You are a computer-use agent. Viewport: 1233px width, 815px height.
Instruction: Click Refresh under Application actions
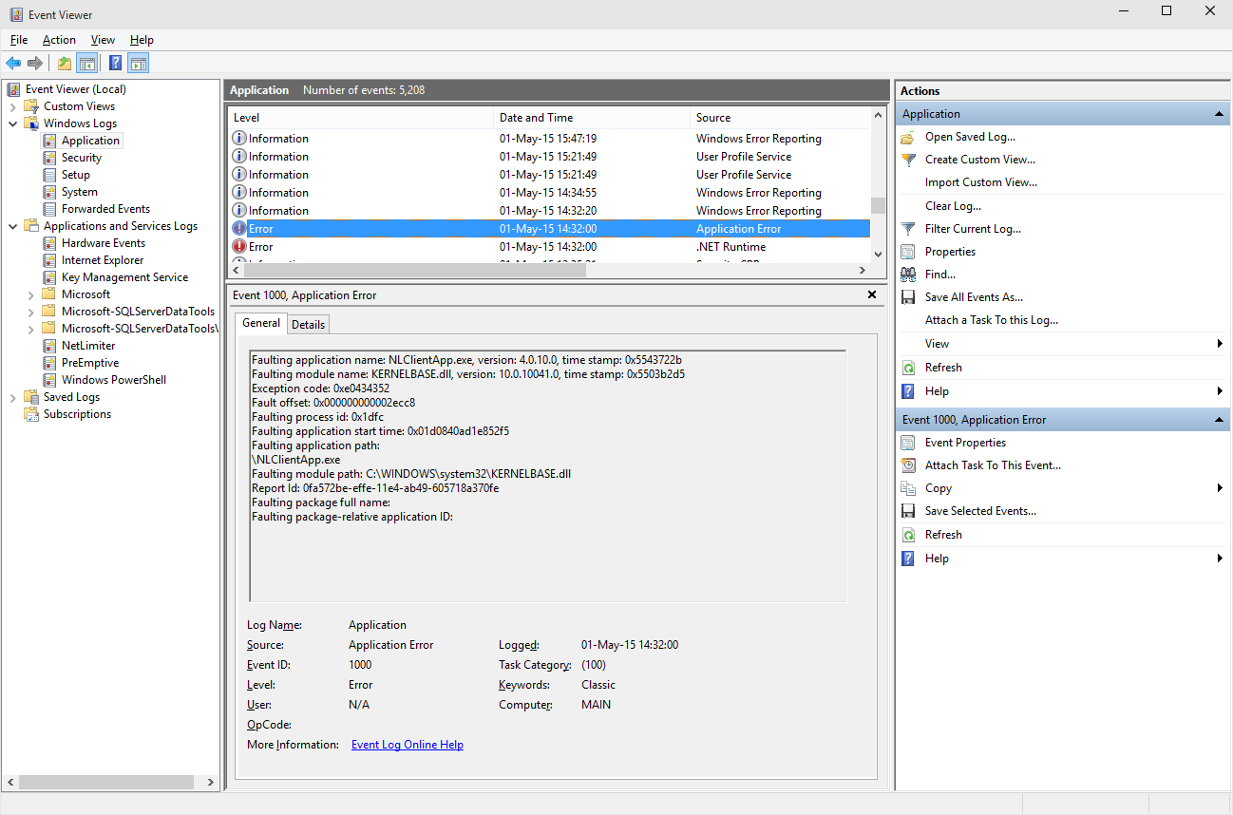pyautogui.click(x=943, y=368)
